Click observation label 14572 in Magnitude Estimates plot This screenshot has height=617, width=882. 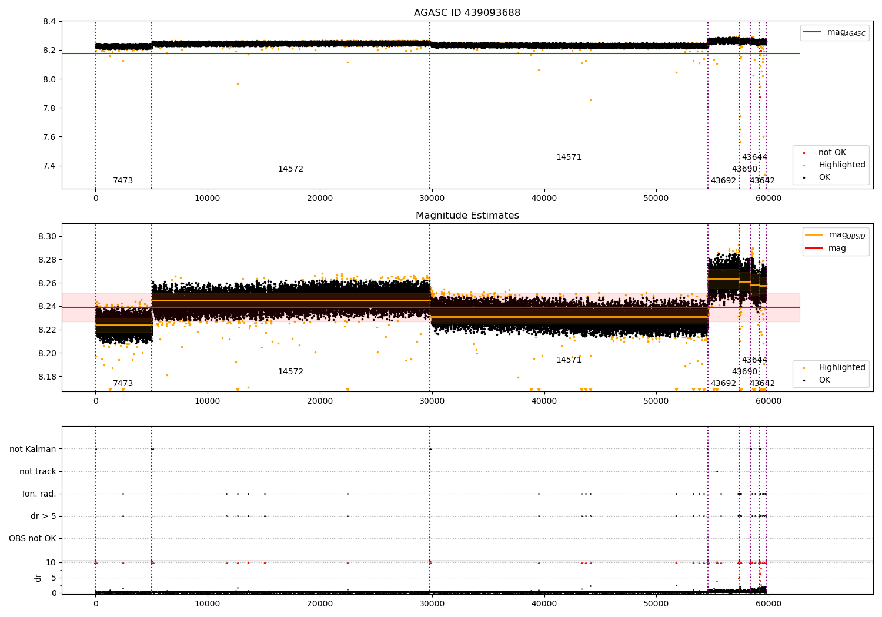pos(290,372)
